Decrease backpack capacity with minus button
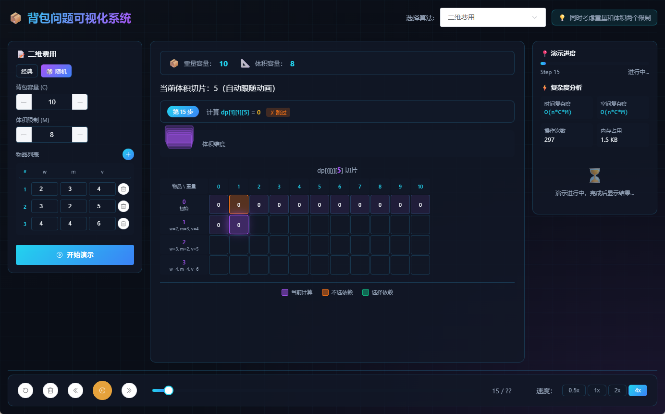The height and width of the screenshot is (414, 665). point(24,102)
